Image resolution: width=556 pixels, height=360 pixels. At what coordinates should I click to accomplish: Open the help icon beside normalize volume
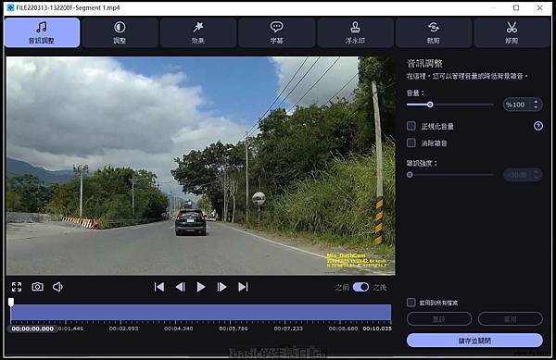pos(538,126)
